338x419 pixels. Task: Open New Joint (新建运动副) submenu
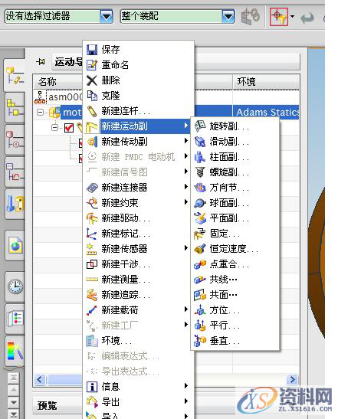coord(138,126)
